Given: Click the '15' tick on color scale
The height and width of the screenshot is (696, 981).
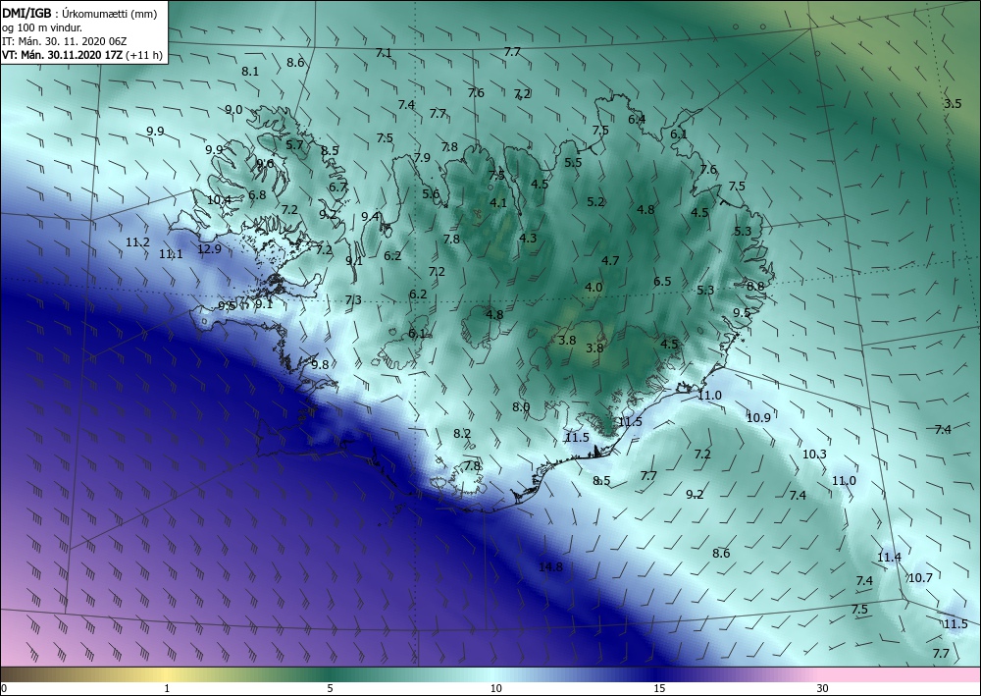Looking at the screenshot, I should (x=659, y=688).
